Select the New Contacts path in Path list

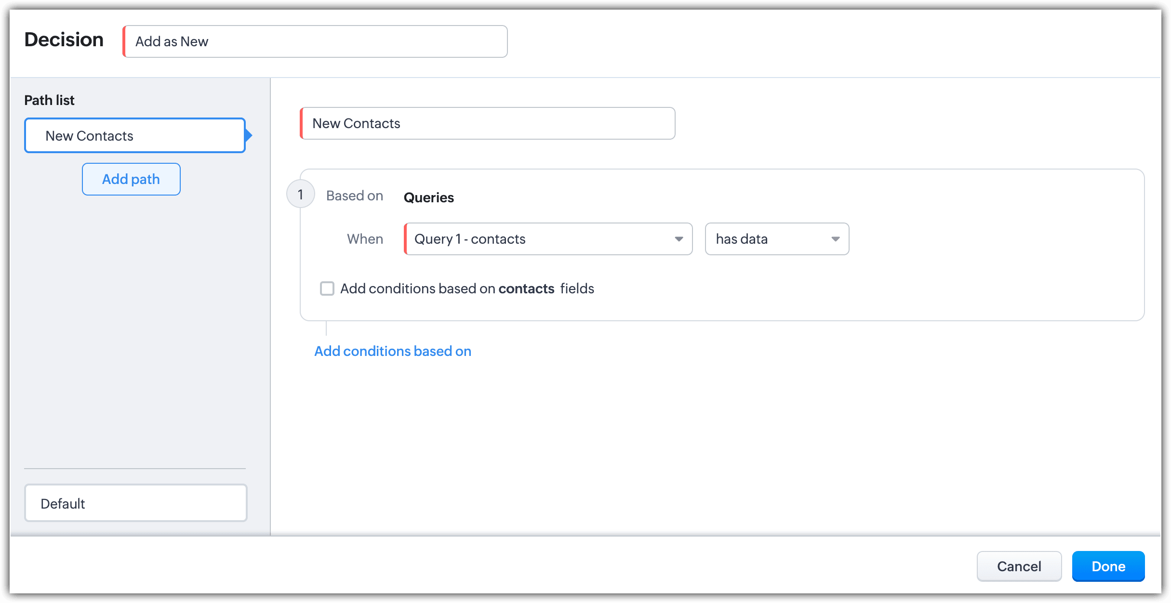click(135, 136)
